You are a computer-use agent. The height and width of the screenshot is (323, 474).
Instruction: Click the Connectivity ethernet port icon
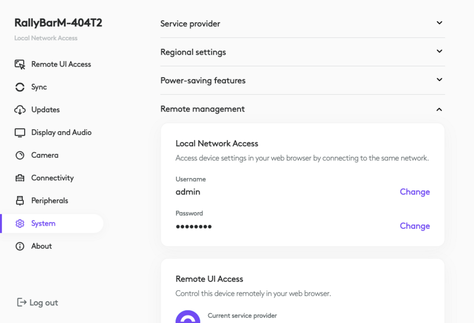20,178
